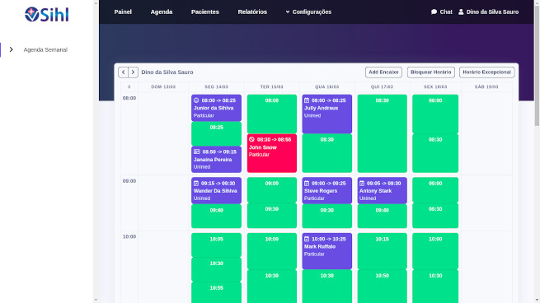Click the chat bubble icon

click(x=434, y=12)
